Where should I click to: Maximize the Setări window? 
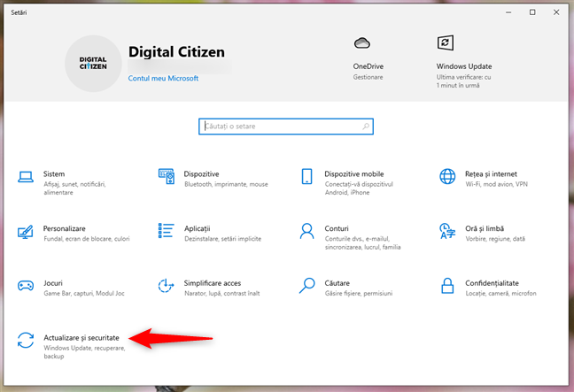pyautogui.click(x=532, y=12)
